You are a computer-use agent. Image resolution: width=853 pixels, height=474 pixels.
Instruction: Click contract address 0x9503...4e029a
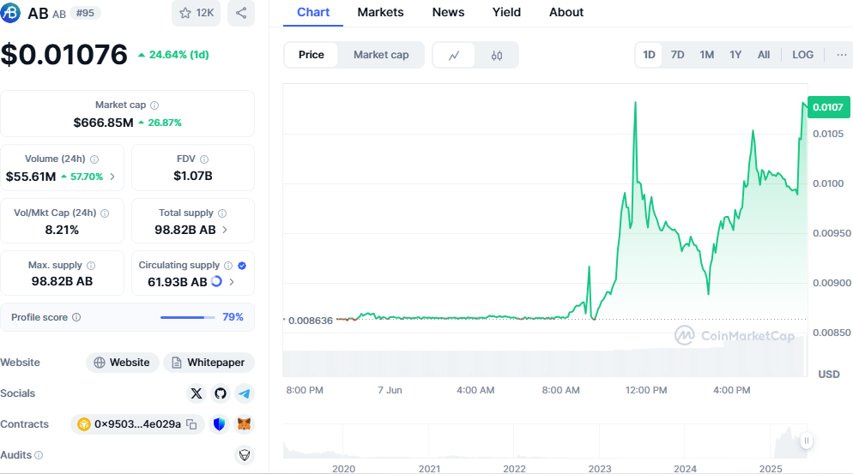[x=137, y=424]
